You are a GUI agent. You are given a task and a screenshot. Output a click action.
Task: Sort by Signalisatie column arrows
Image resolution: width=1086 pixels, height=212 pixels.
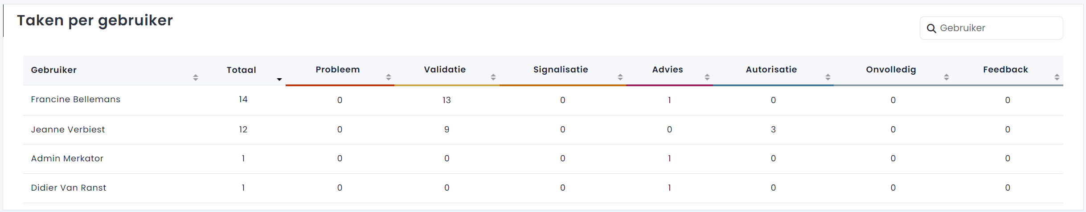point(620,77)
